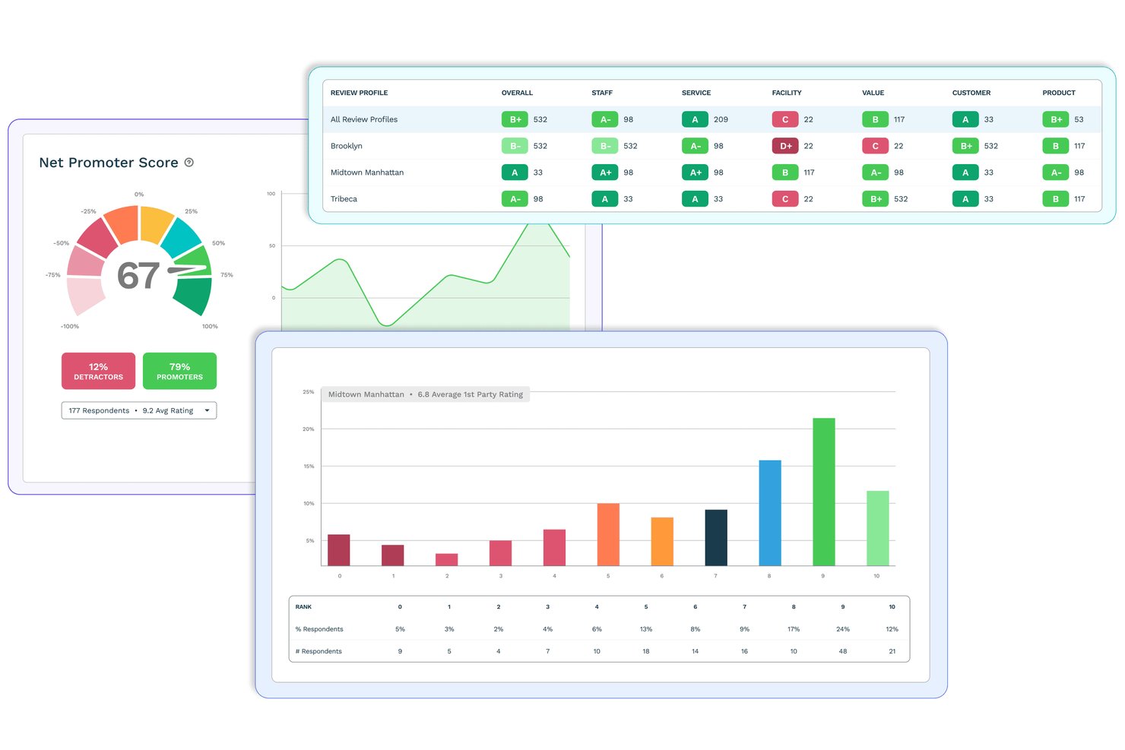This screenshot has width=1125, height=750.
Task: Click the B+ Product badge showing 53
Action: 1056,119
